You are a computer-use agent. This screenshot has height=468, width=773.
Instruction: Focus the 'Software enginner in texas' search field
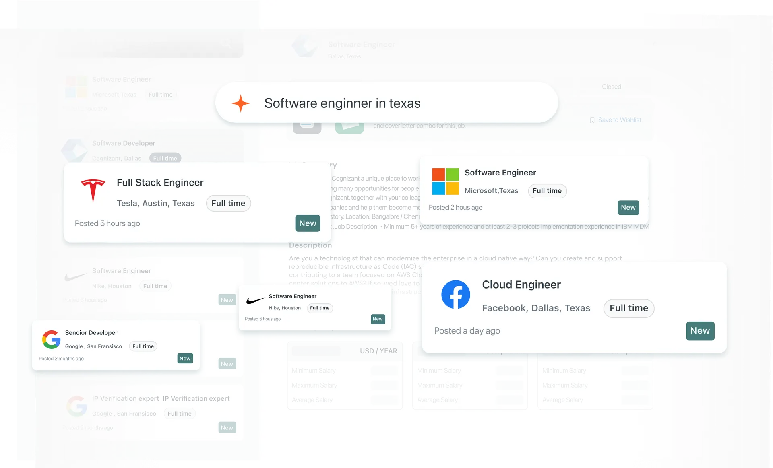click(x=386, y=103)
